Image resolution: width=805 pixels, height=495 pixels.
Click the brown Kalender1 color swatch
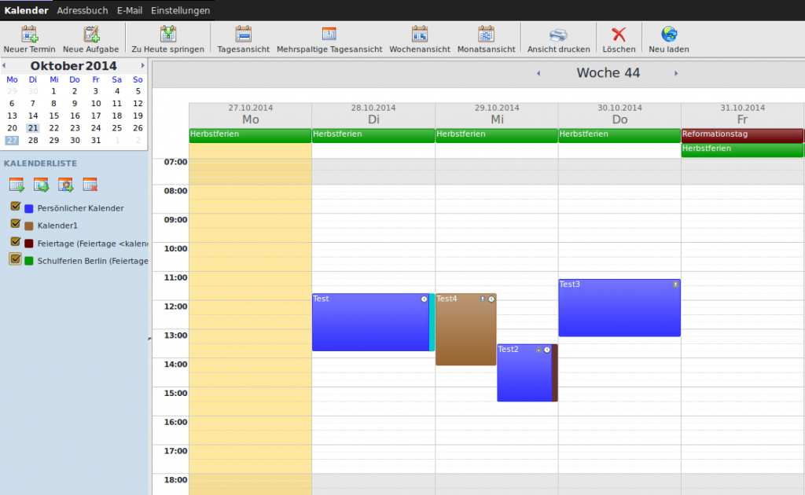29,226
